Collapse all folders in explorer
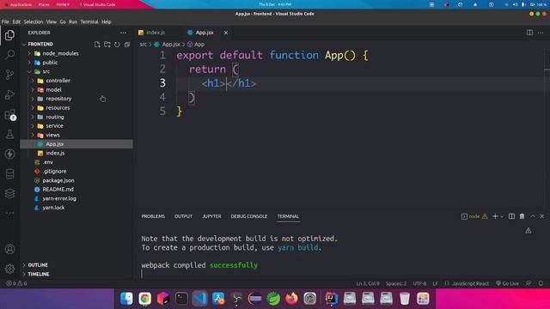550x309 pixels. coord(127,45)
